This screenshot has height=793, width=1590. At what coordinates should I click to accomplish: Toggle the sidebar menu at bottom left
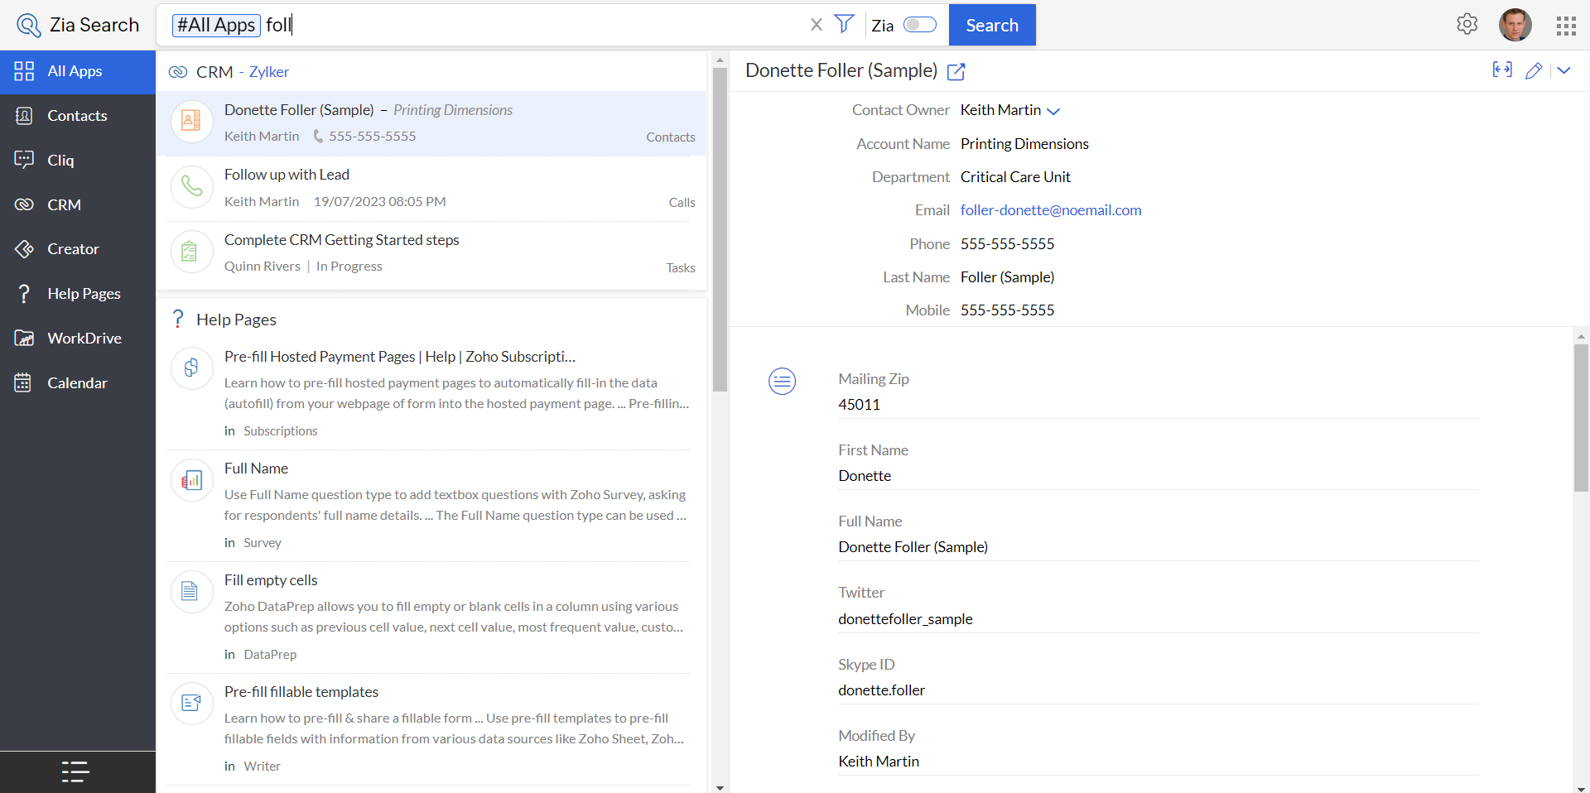[x=75, y=771]
